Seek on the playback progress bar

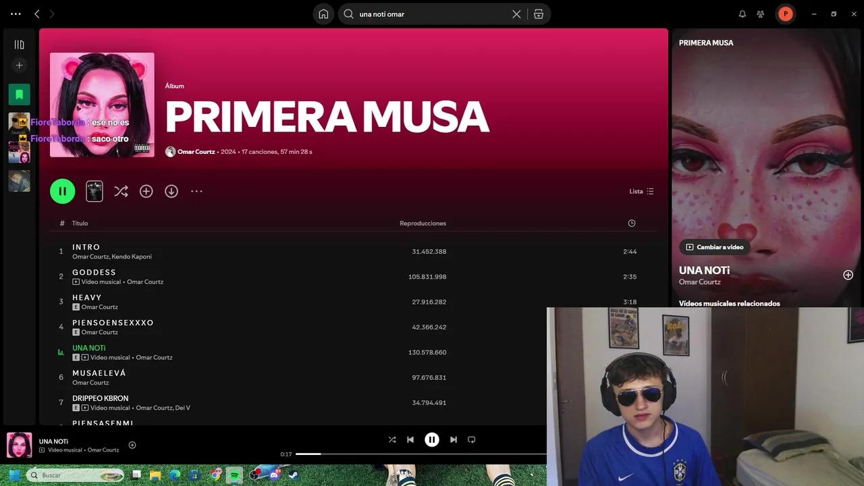click(421, 454)
